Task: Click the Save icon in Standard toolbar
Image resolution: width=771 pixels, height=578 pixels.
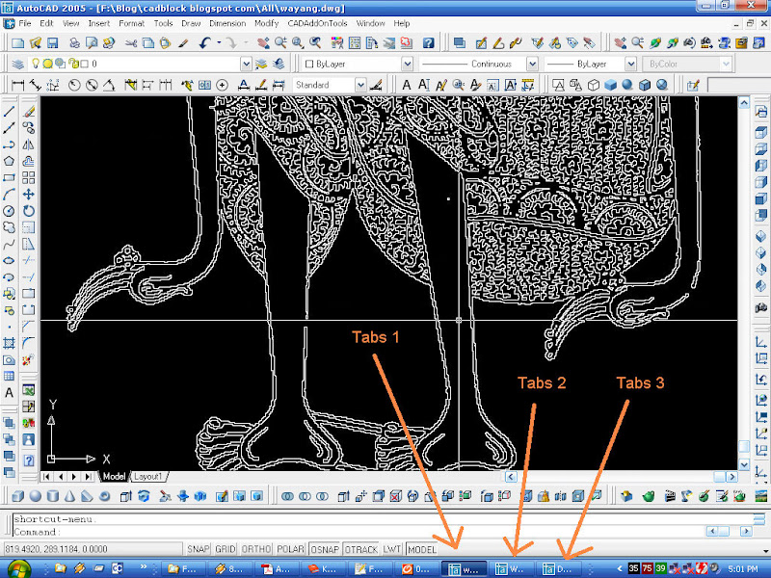Action: (x=53, y=43)
